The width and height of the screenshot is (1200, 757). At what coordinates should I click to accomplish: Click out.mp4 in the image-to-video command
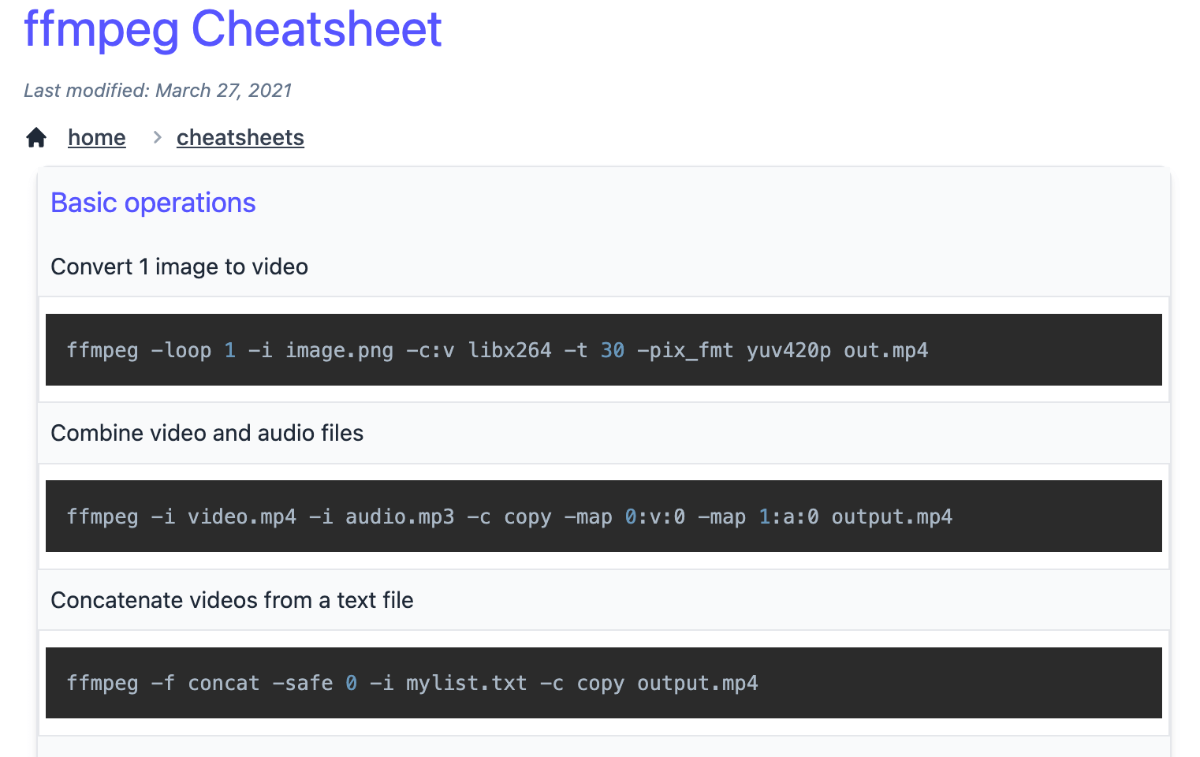pyautogui.click(x=886, y=350)
